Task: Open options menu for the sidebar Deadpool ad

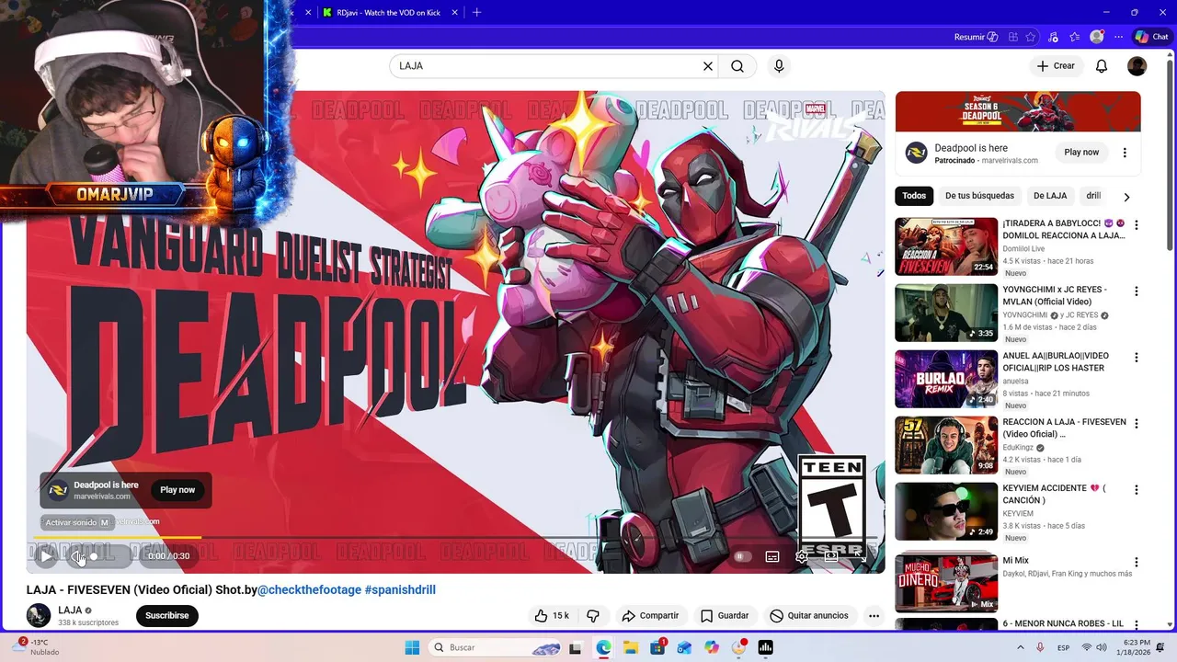Action: [1125, 153]
